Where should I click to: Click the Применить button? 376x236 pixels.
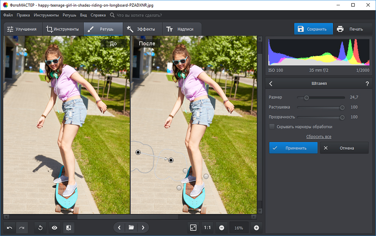coord(293,148)
